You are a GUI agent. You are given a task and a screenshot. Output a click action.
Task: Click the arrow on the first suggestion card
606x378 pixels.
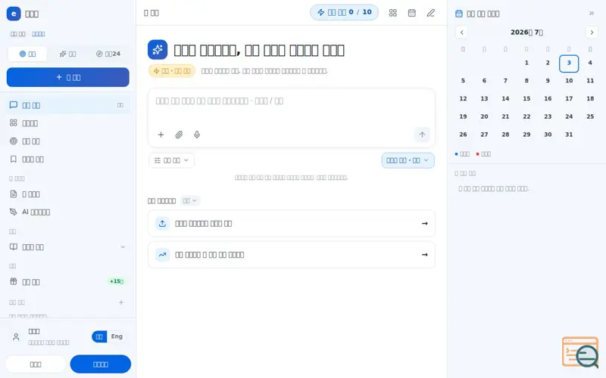425,223
